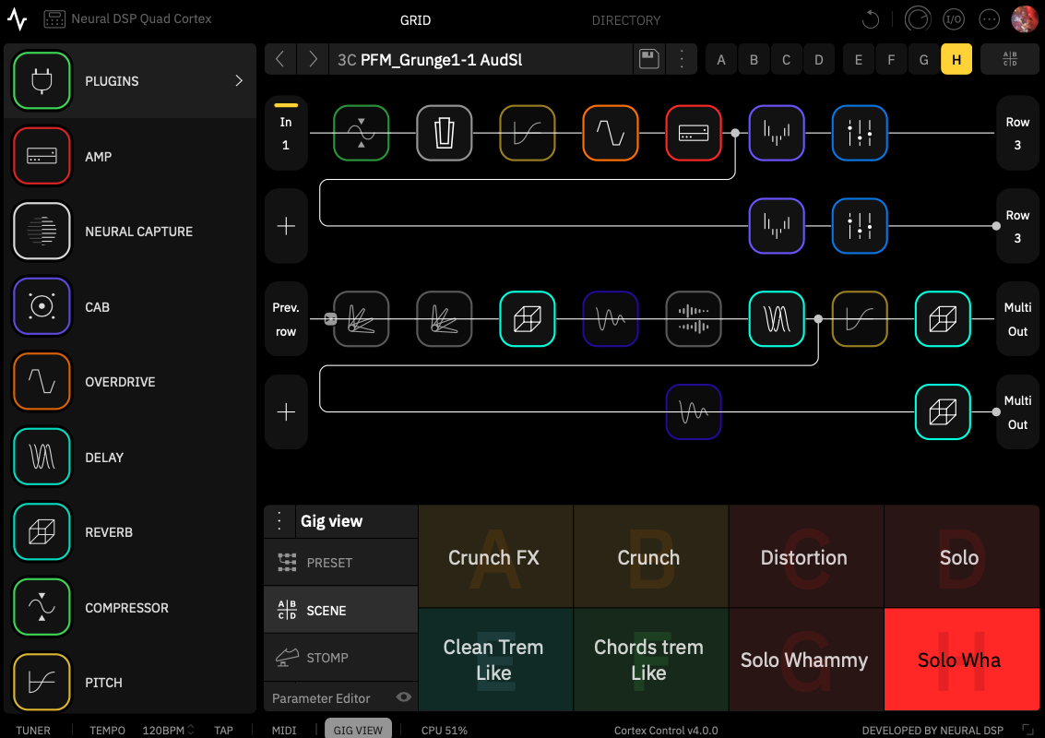The height and width of the screenshot is (738, 1045).
Task: Switch to scene G
Action: [x=923, y=60]
